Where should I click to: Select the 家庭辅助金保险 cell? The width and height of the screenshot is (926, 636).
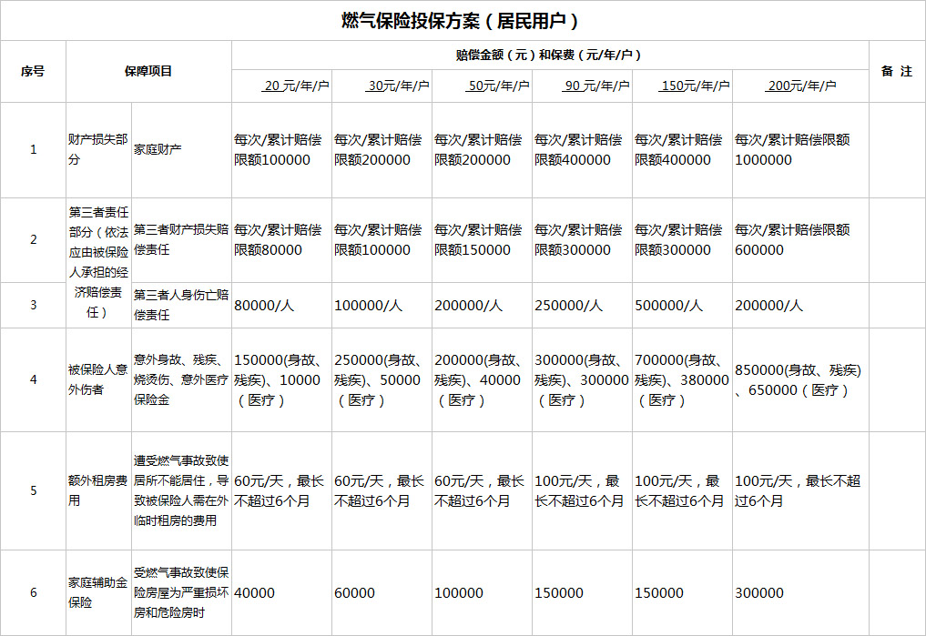click(98, 593)
